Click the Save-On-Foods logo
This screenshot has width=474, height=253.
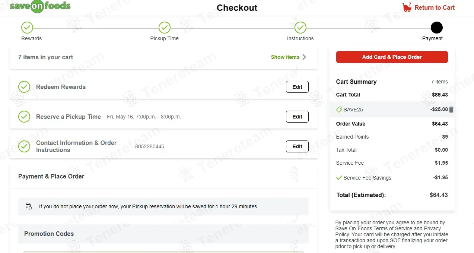click(x=40, y=6)
